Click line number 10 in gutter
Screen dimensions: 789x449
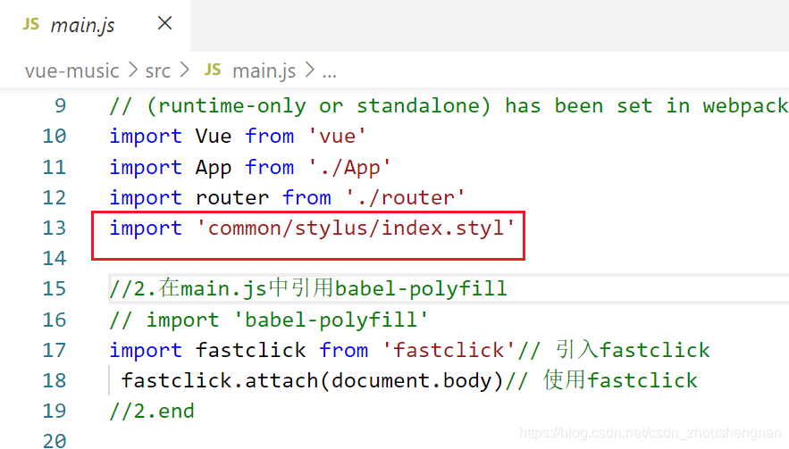(54, 136)
